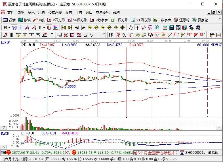Select the radiating fan lines tool
223x162 pixels.
pyautogui.click(x=66, y=35)
